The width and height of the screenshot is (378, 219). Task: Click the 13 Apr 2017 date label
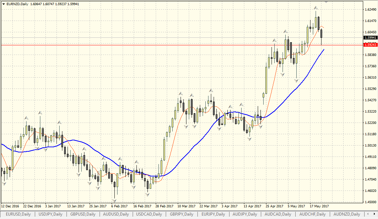[x=252, y=206]
